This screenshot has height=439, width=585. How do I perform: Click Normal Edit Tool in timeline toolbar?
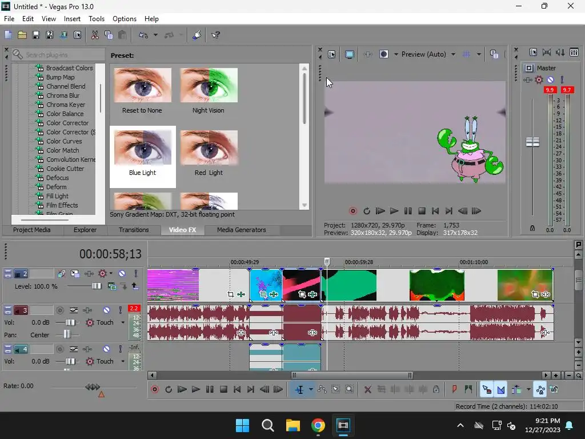299,390
